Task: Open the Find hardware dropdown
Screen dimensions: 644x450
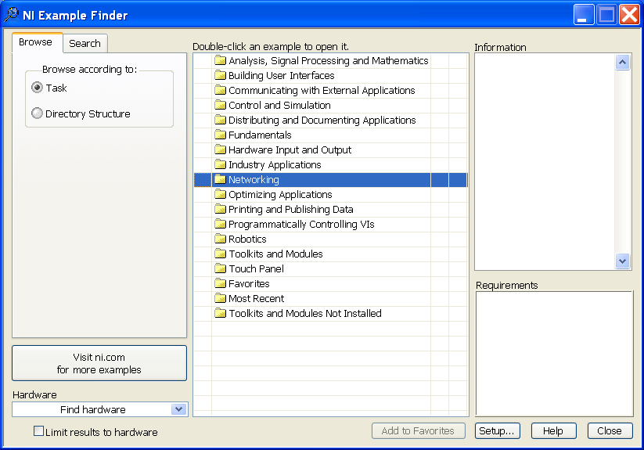Action: (x=178, y=409)
